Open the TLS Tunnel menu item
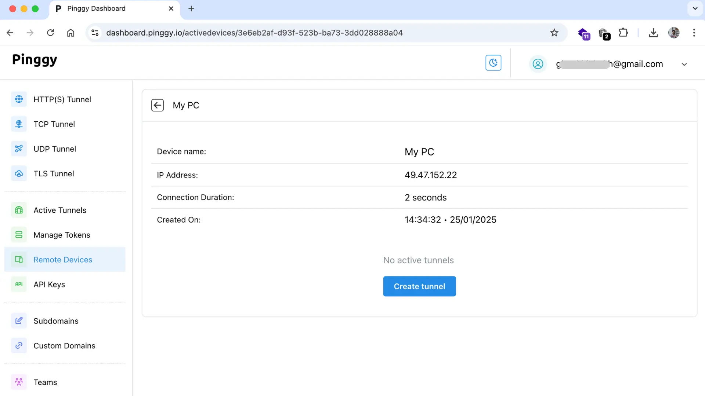This screenshot has height=396, width=705. pyautogui.click(x=65, y=173)
